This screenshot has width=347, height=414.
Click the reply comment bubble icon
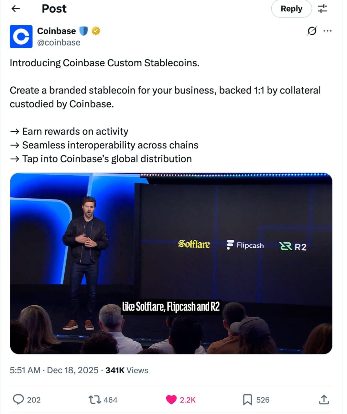pyautogui.click(x=18, y=400)
